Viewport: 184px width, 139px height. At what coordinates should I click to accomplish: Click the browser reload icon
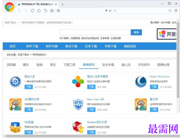pos(32,11)
